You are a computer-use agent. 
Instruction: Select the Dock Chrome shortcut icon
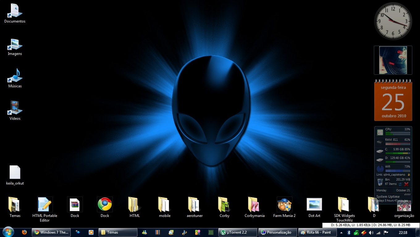105,204
